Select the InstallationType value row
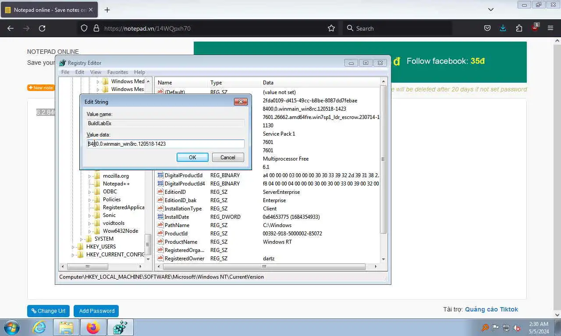The image size is (561, 336). (267, 209)
